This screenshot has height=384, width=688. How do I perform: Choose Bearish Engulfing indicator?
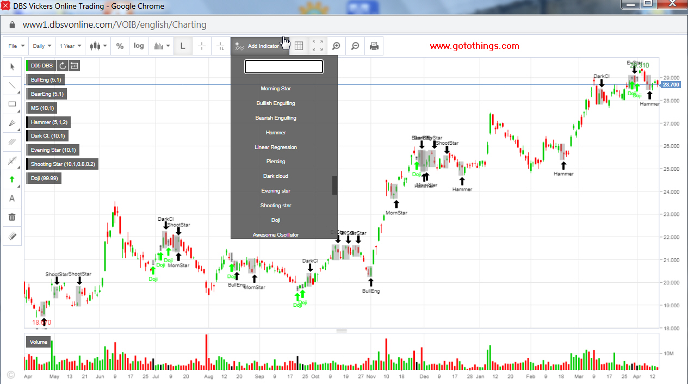[x=276, y=118]
